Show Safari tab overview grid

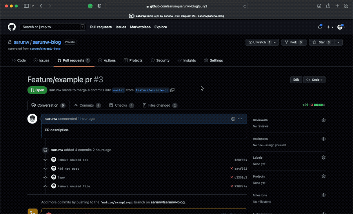(x=346, y=6)
